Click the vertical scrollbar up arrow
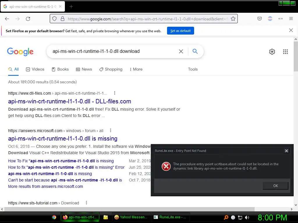Viewport: 298px width, 223px height. (x=296, y=39)
